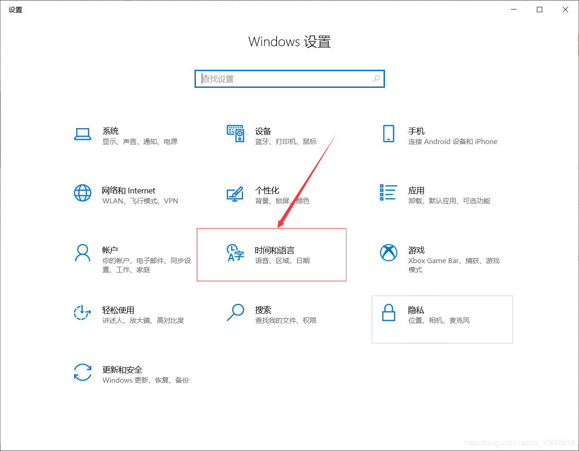The height and width of the screenshot is (451, 579).
Task: Focus the 查找设置 search field
Action: 290,79
